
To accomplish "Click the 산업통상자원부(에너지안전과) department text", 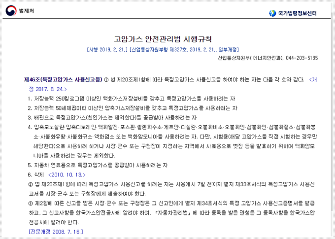I will pyautogui.click(x=250, y=58).
